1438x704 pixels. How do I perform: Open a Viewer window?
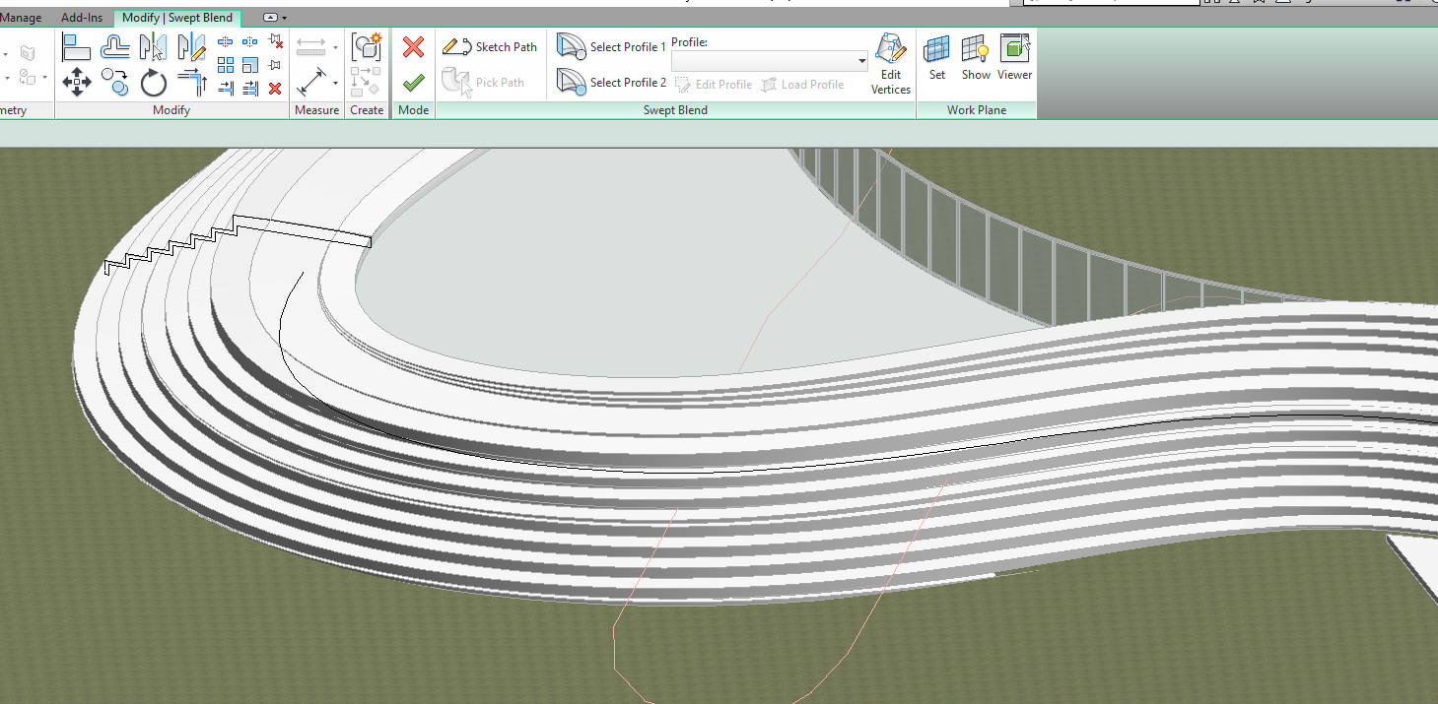[1014, 57]
